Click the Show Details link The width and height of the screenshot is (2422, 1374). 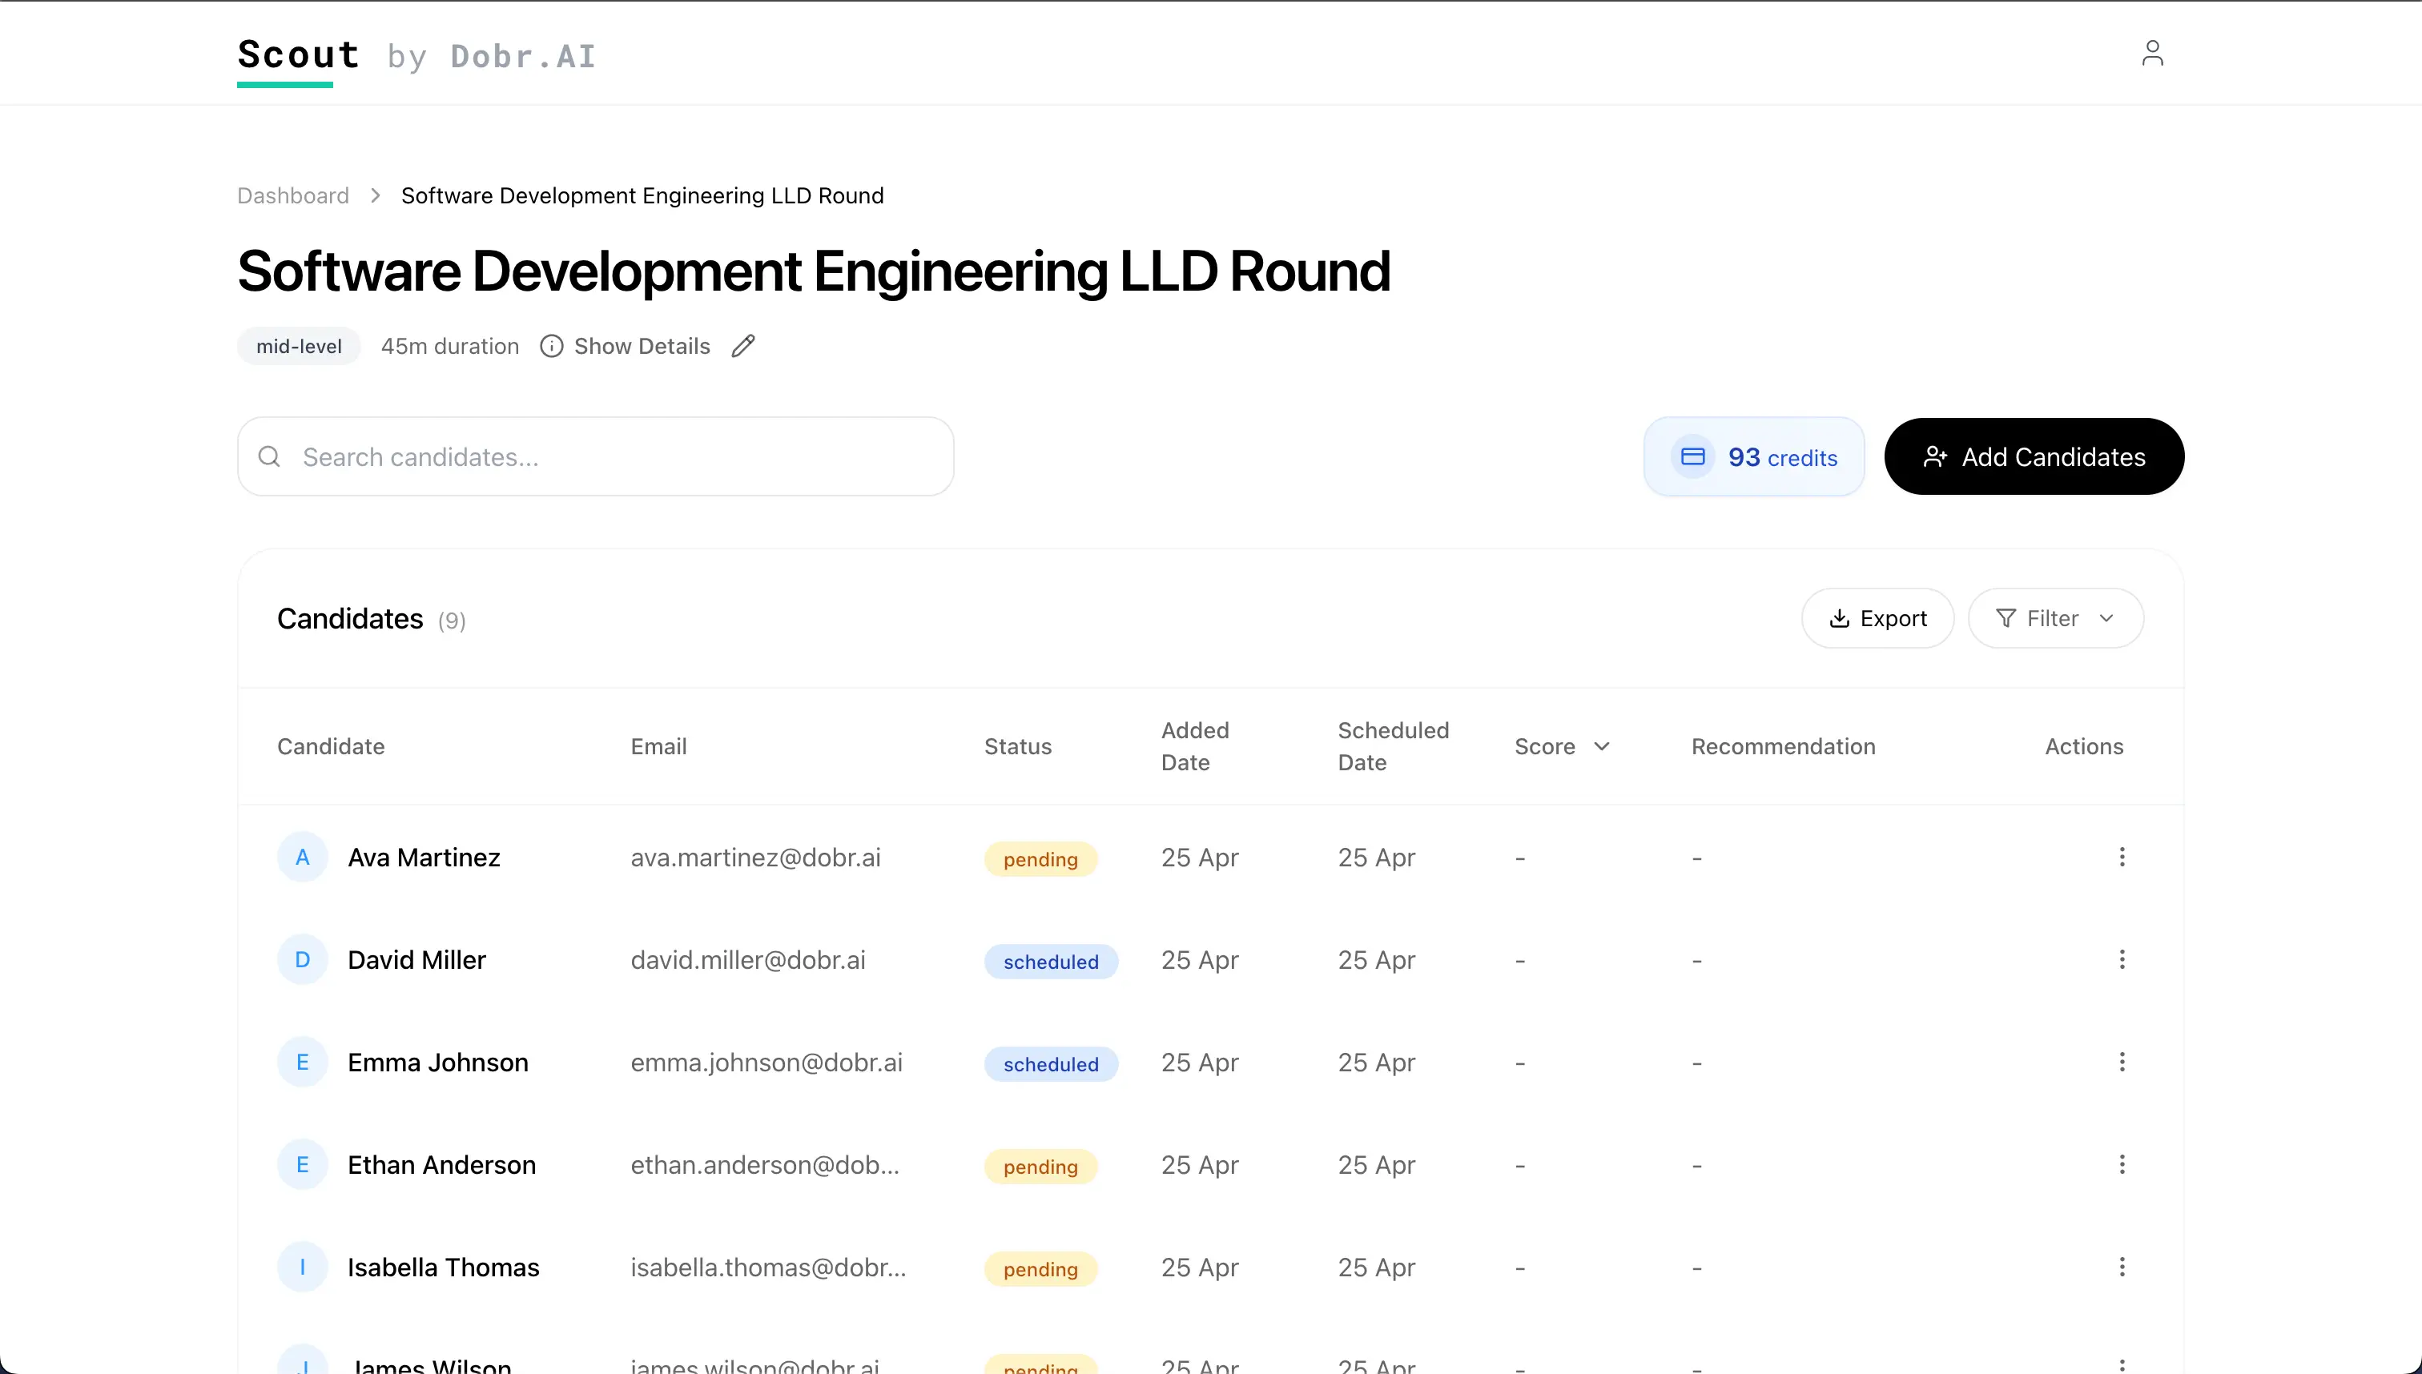(x=642, y=345)
